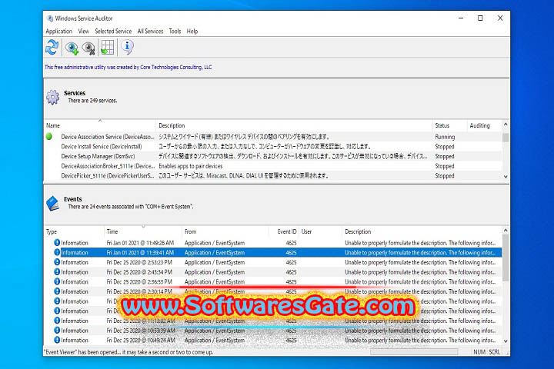Click info icon of 2:53:23 PM event
The image size is (554, 369).
tap(57, 262)
